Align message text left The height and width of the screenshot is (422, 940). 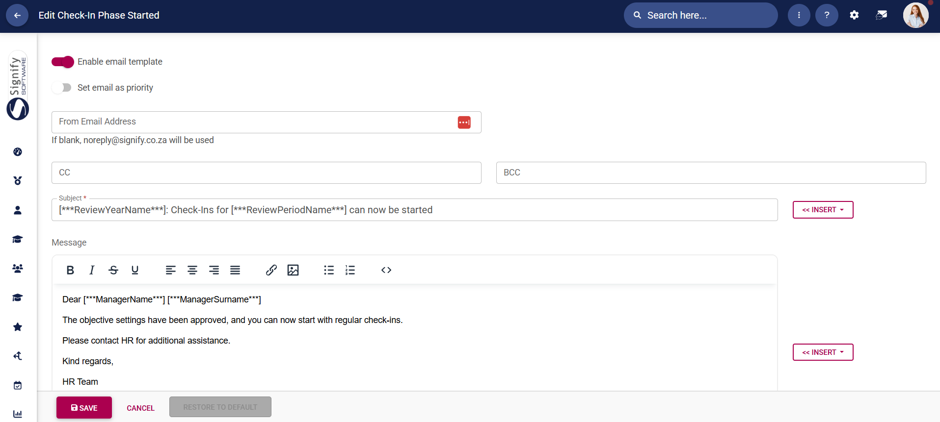point(171,270)
